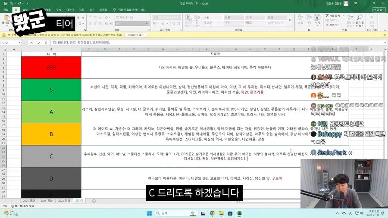Image resolution: width=388 pixels, height=218 pixels.
Task: Click the user account avatar
Action: (346, 3)
